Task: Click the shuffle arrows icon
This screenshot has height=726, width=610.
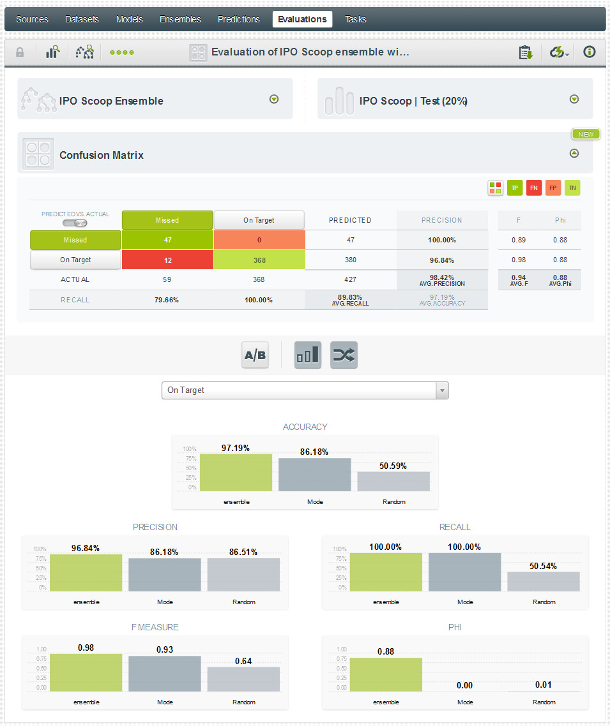Action: click(344, 355)
